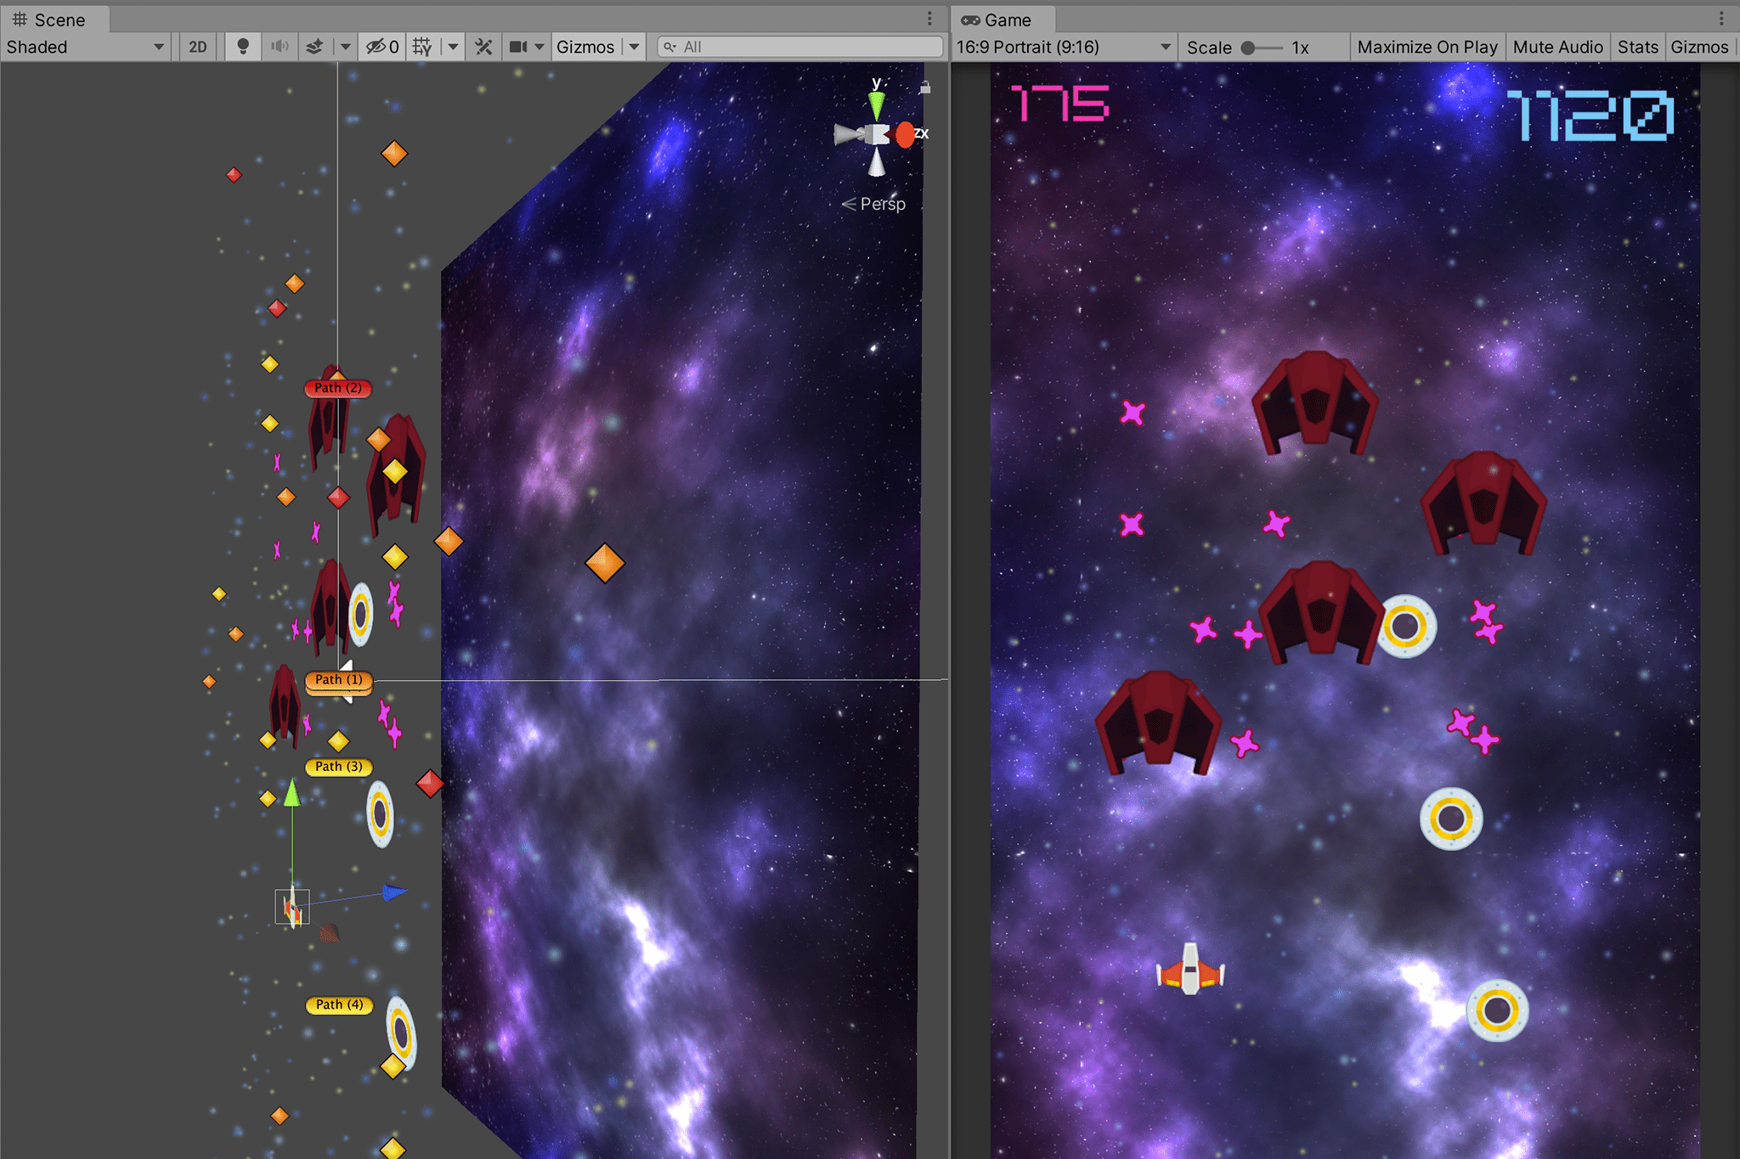This screenshot has width=1740, height=1159.
Task: Click the lowest yellow ring projectile in Game view
Action: [x=1497, y=1010]
